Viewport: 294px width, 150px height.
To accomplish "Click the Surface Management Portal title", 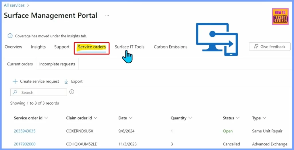I will 51,15.
